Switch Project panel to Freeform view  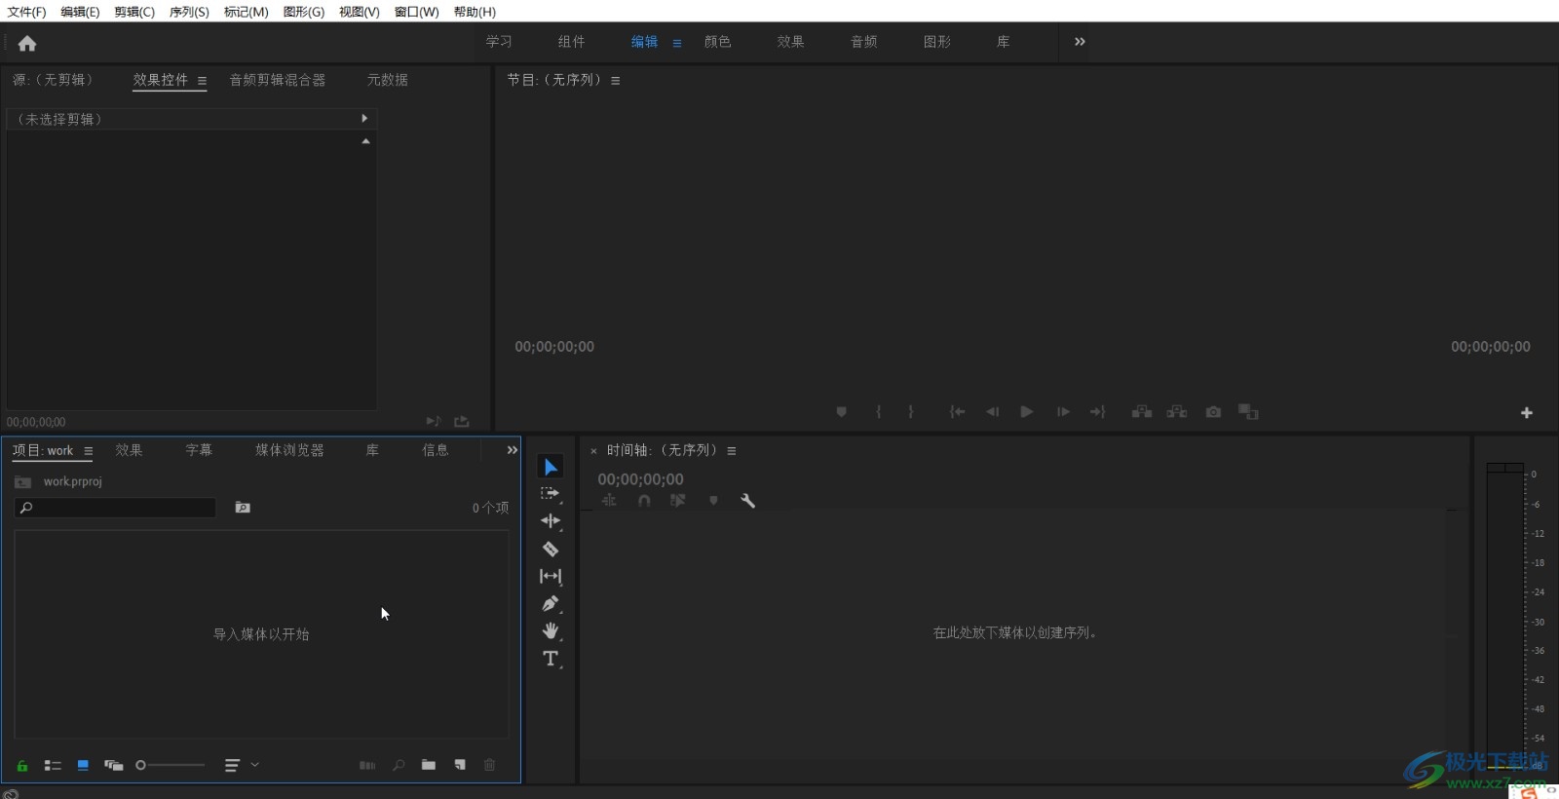click(x=114, y=766)
